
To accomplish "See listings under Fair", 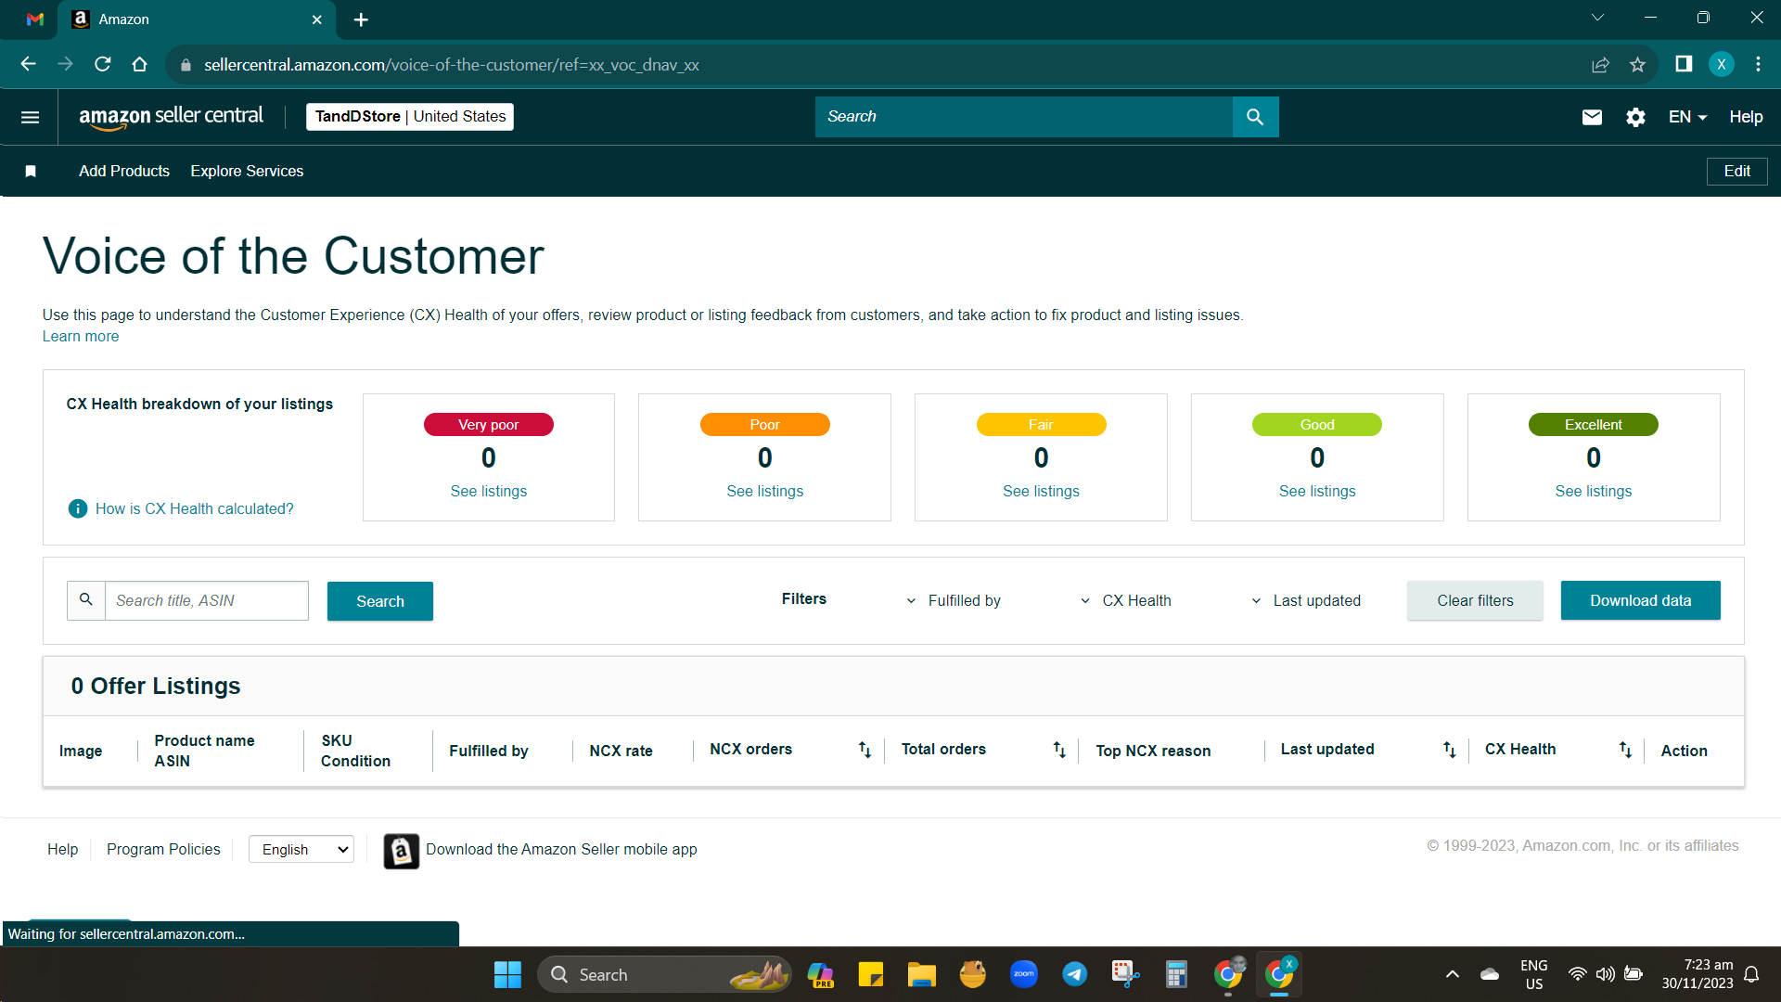I will click(x=1041, y=491).
